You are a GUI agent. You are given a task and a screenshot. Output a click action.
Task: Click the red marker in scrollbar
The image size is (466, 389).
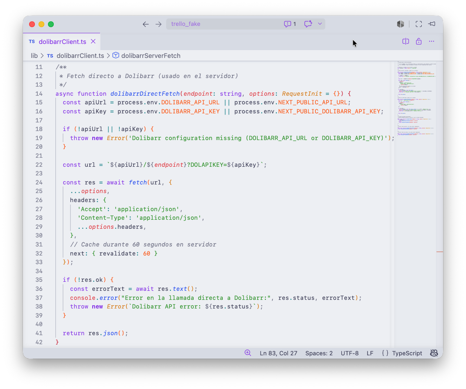click(x=440, y=252)
